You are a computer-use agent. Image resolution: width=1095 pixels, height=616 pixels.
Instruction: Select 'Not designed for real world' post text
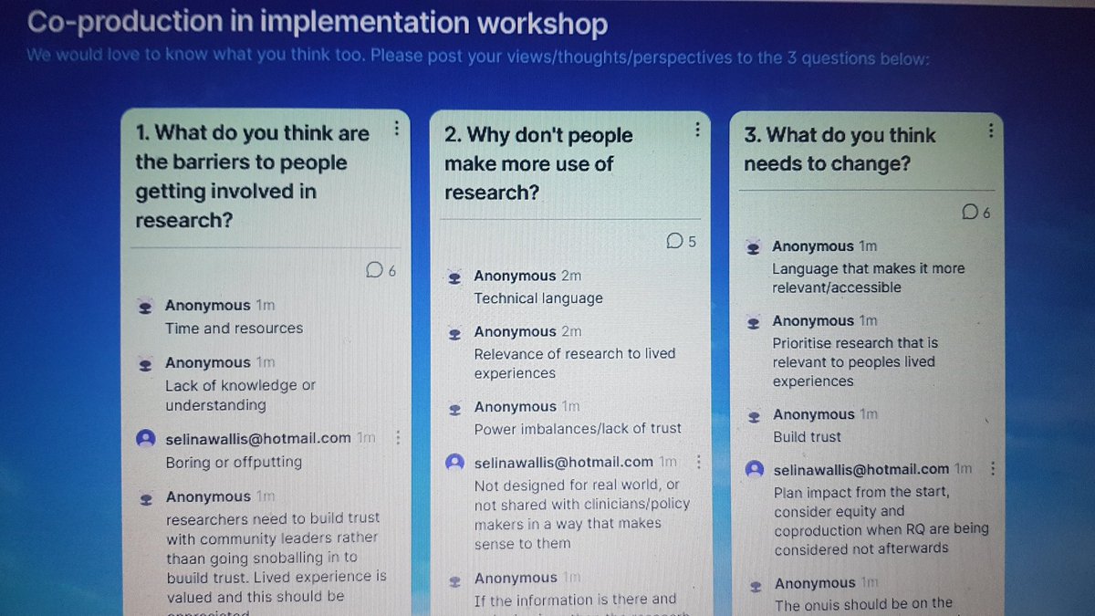(582, 515)
